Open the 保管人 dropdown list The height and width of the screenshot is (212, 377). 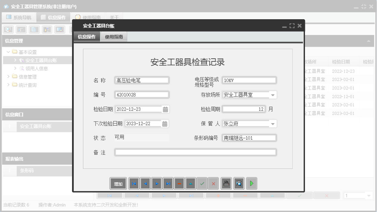273,123
